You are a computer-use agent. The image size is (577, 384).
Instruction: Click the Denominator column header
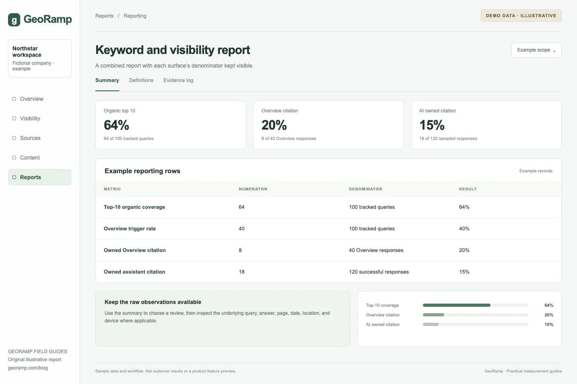(365, 189)
